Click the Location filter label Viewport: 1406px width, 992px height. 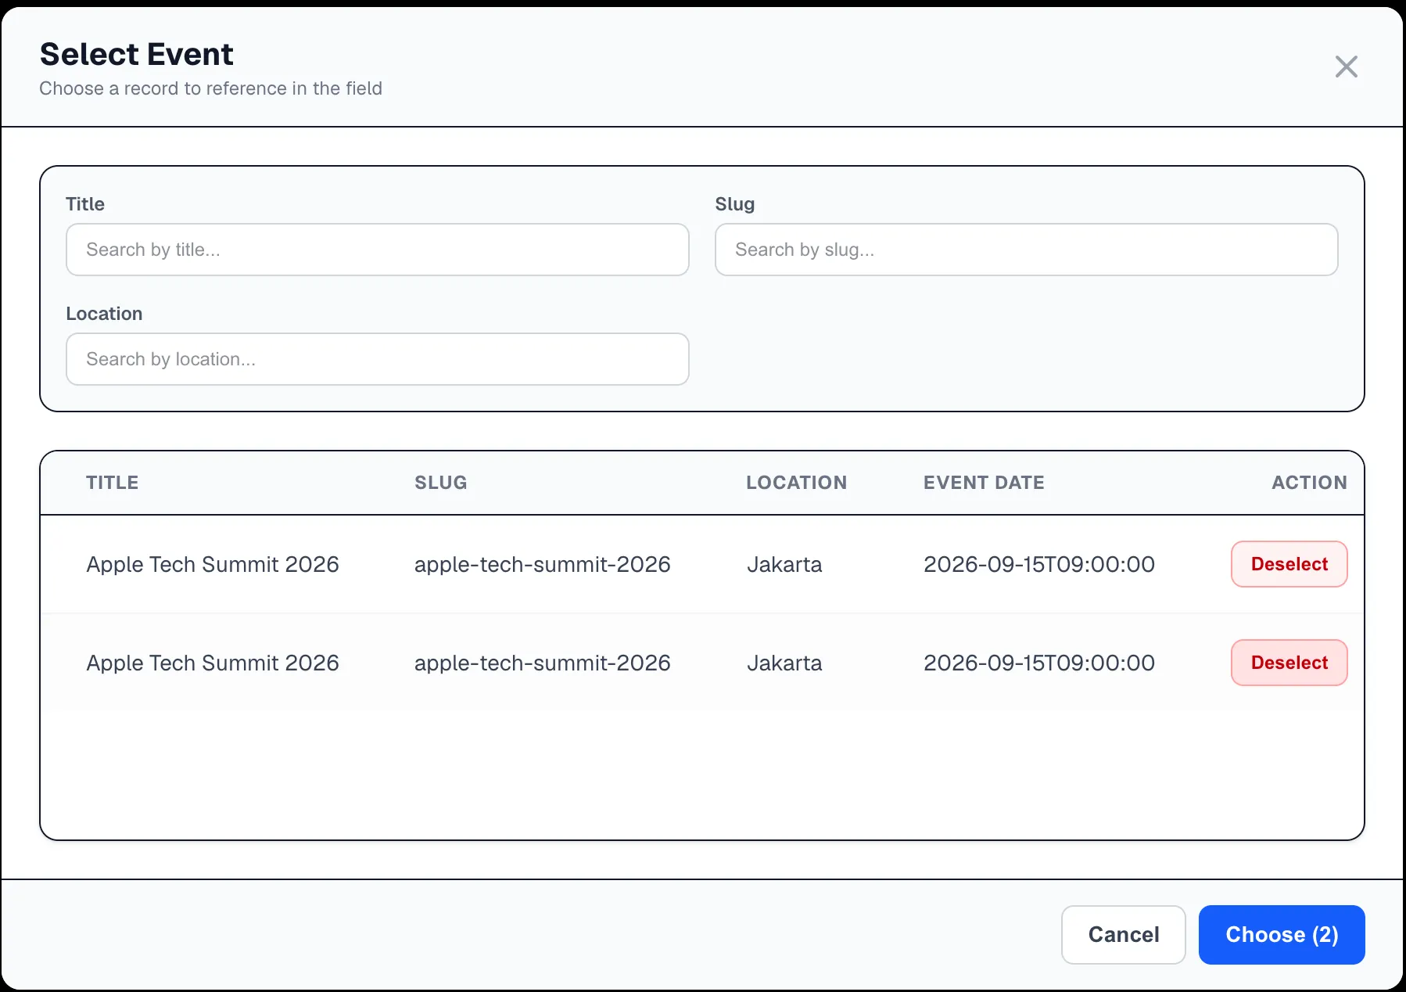(104, 314)
